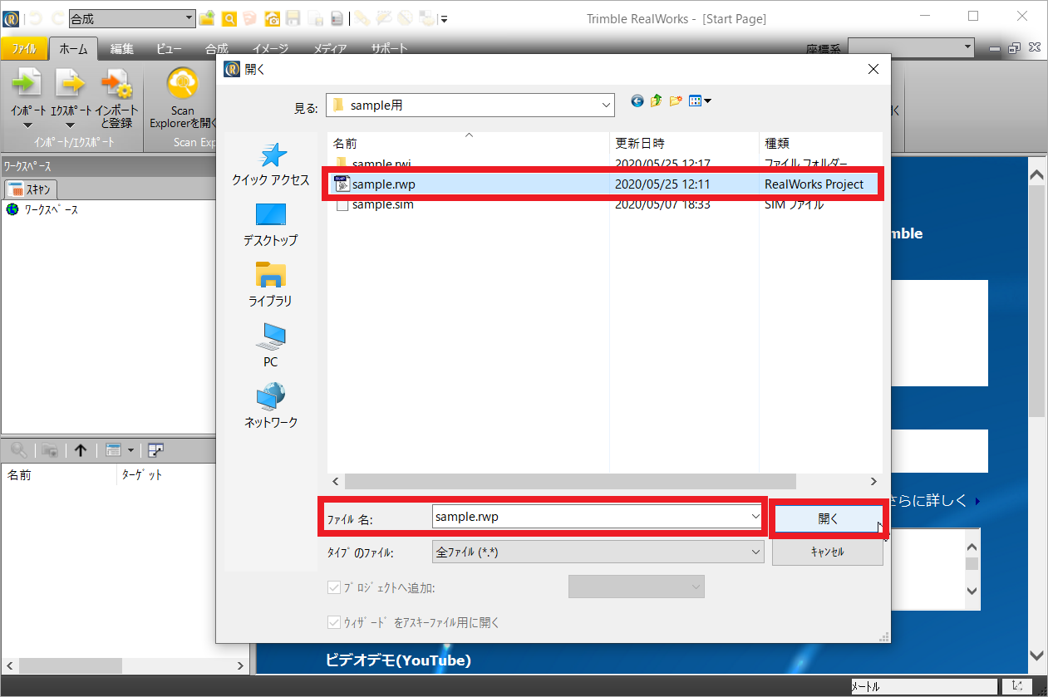Click the list view icon in panel toolbar
Viewport: 1048px width, 697px height.
[114, 450]
